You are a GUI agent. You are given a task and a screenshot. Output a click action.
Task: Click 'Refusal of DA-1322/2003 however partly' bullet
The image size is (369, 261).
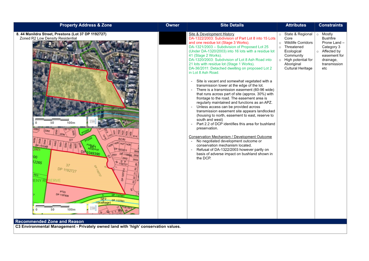[x=235, y=154]
